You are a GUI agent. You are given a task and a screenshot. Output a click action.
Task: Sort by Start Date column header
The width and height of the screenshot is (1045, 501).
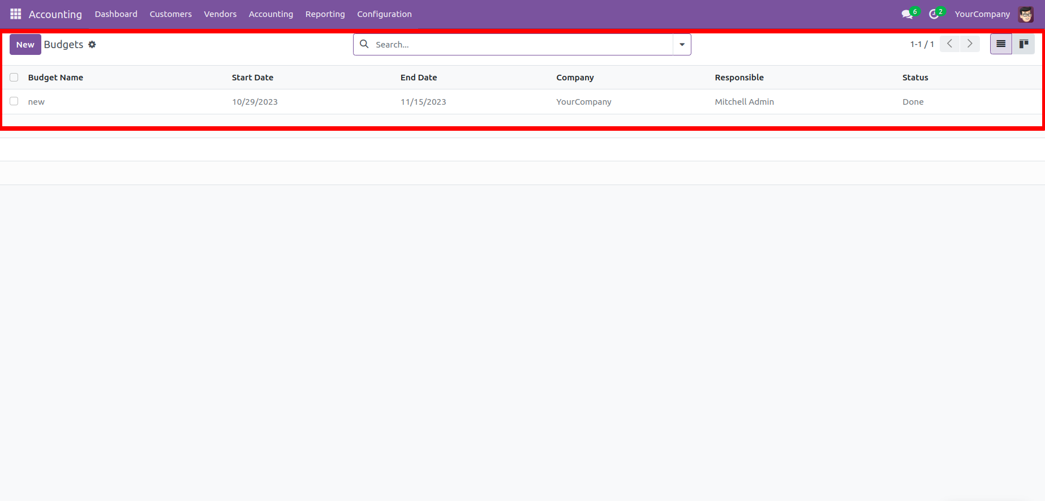tap(252, 78)
